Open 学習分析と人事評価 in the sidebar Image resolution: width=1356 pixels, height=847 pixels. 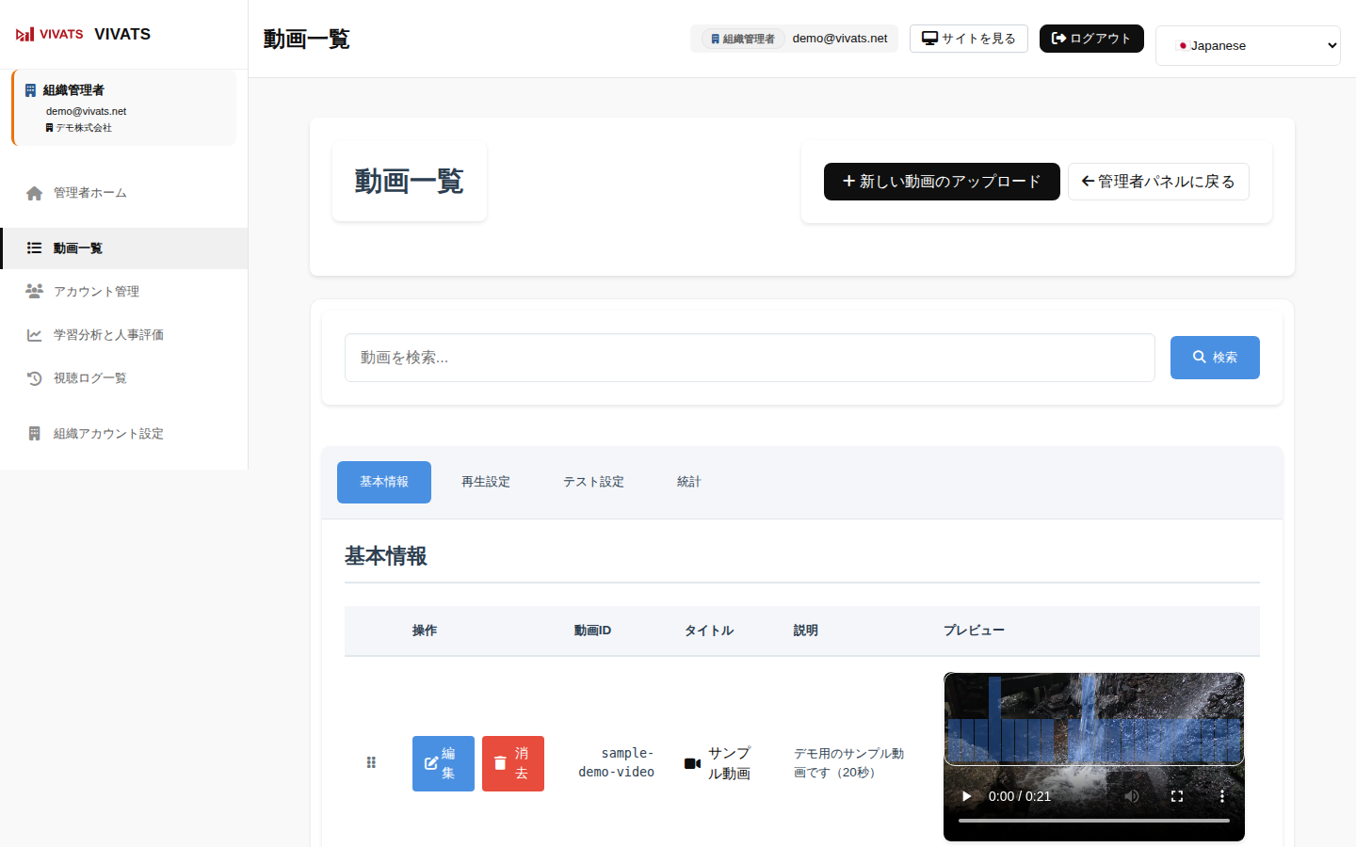(x=124, y=335)
